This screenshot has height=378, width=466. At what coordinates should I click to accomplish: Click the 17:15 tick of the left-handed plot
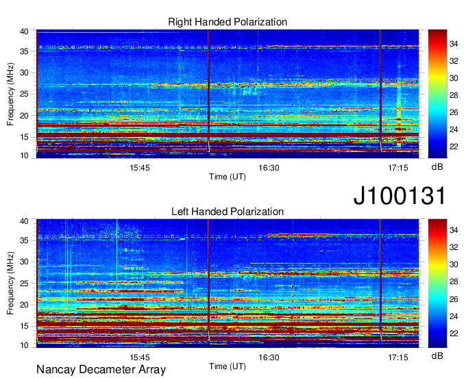[398, 357]
